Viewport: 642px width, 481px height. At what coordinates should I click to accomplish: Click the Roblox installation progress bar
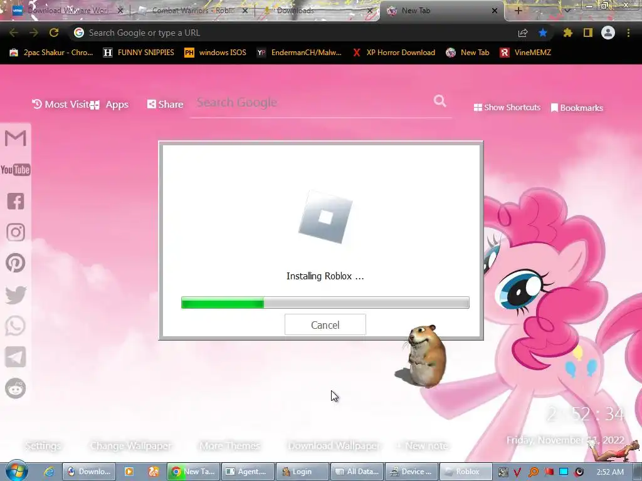pos(325,303)
